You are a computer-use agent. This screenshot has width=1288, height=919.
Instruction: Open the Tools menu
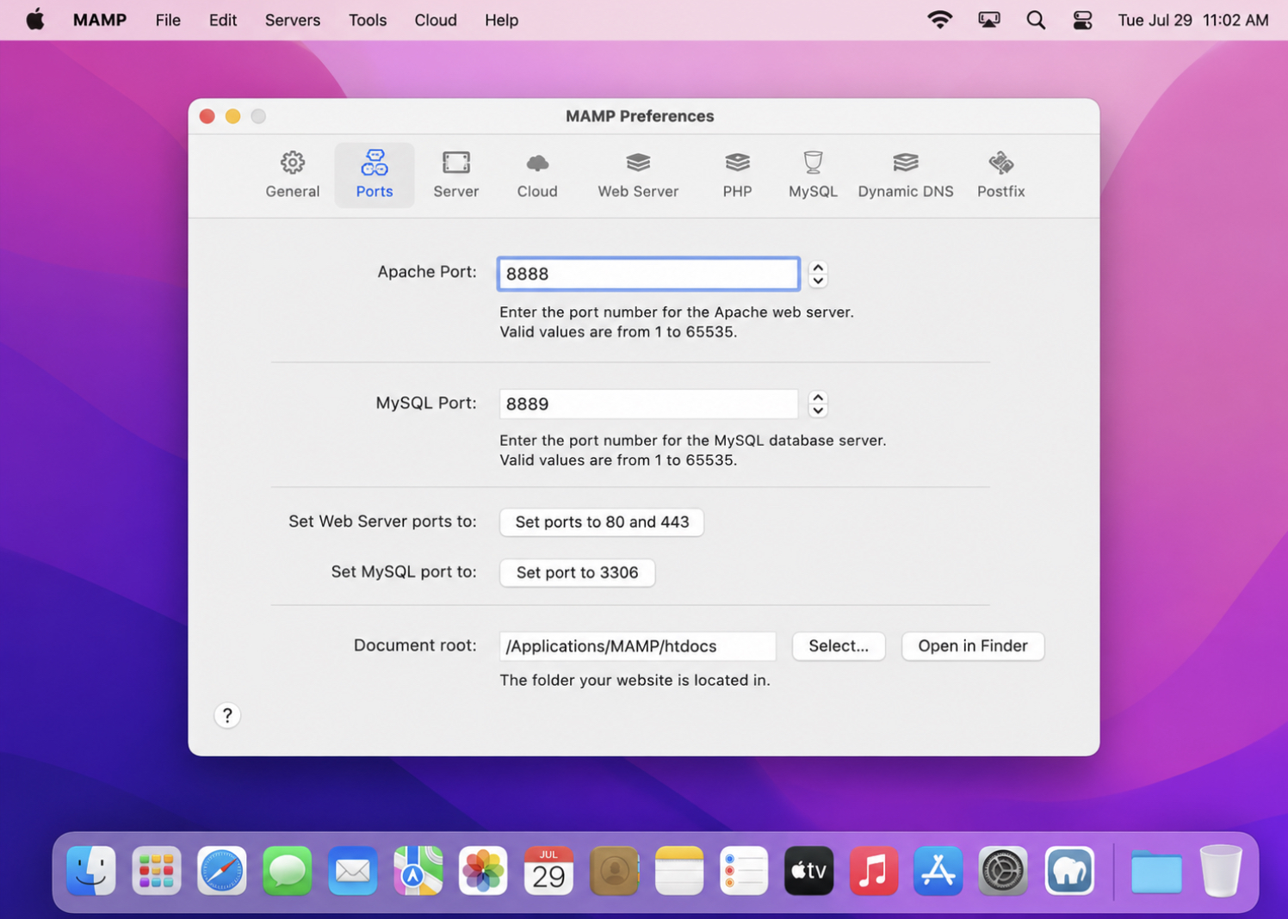[x=368, y=20]
